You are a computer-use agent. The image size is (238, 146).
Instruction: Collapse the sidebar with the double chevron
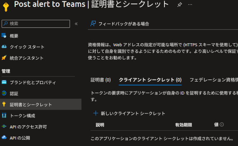[x=76, y=24]
